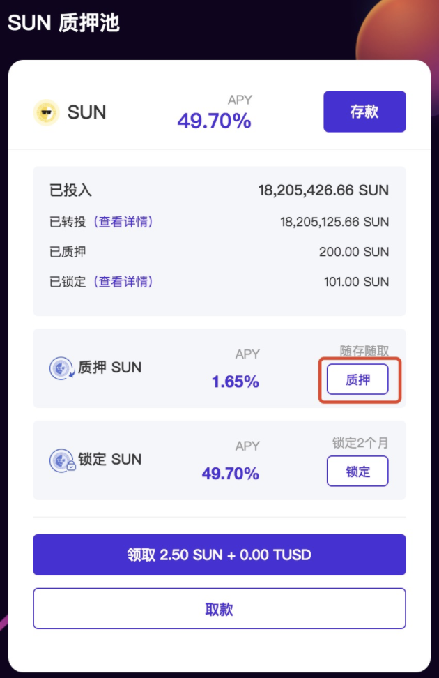
Task: Open the 存款 deposit button
Action: (364, 112)
